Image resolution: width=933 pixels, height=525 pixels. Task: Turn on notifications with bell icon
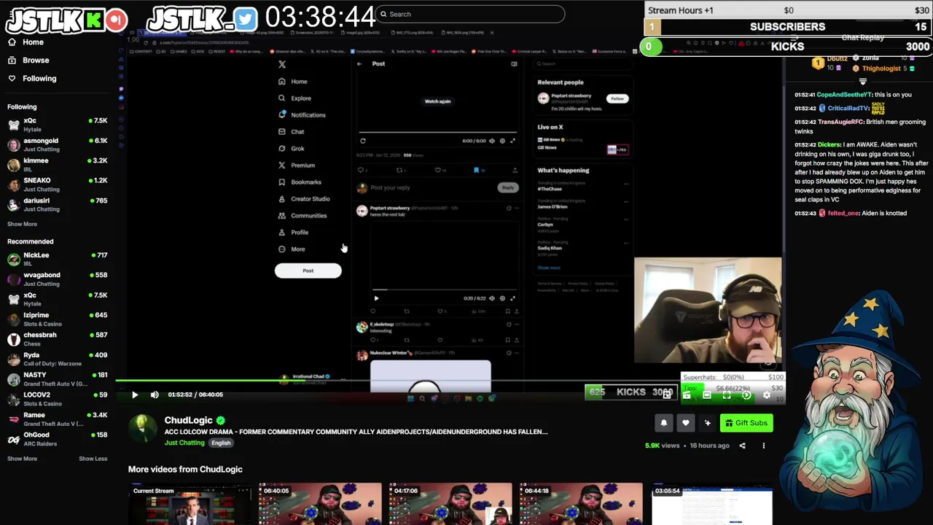coord(664,423)
